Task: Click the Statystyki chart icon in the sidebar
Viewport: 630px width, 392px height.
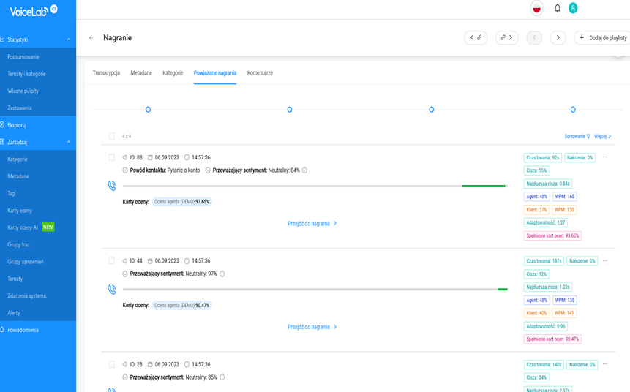Action: pos(2,39)
